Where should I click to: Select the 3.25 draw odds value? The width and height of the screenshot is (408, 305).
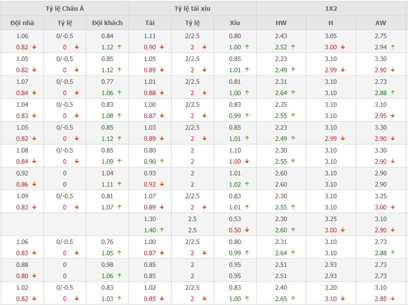pos(331,219)
